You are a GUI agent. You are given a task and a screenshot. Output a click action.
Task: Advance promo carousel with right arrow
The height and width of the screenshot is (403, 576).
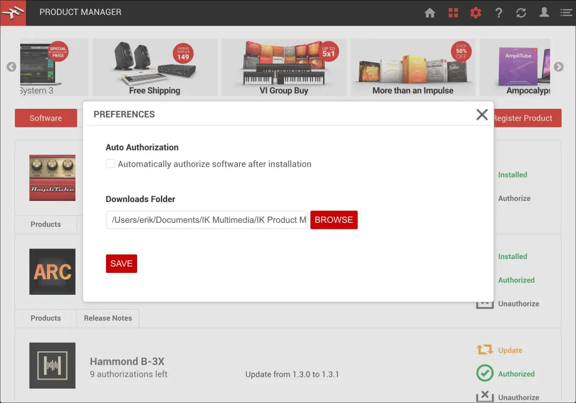559,67
